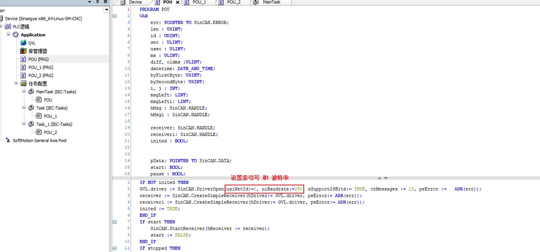Image resolution: width=540 pixels, height=252 pixels.
Task: Collapse the Application tree node
Action: pos(8,35)
